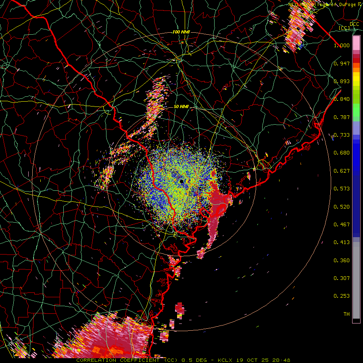This screenshot has height=363, width=363.
Task: Click the 0.413 scale value
Action: (x=342, y=242)
